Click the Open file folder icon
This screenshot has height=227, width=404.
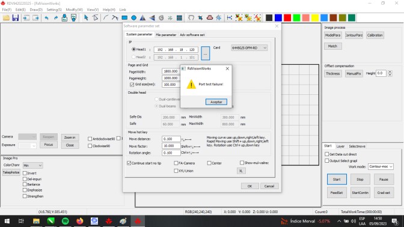(x=6, y=18)
